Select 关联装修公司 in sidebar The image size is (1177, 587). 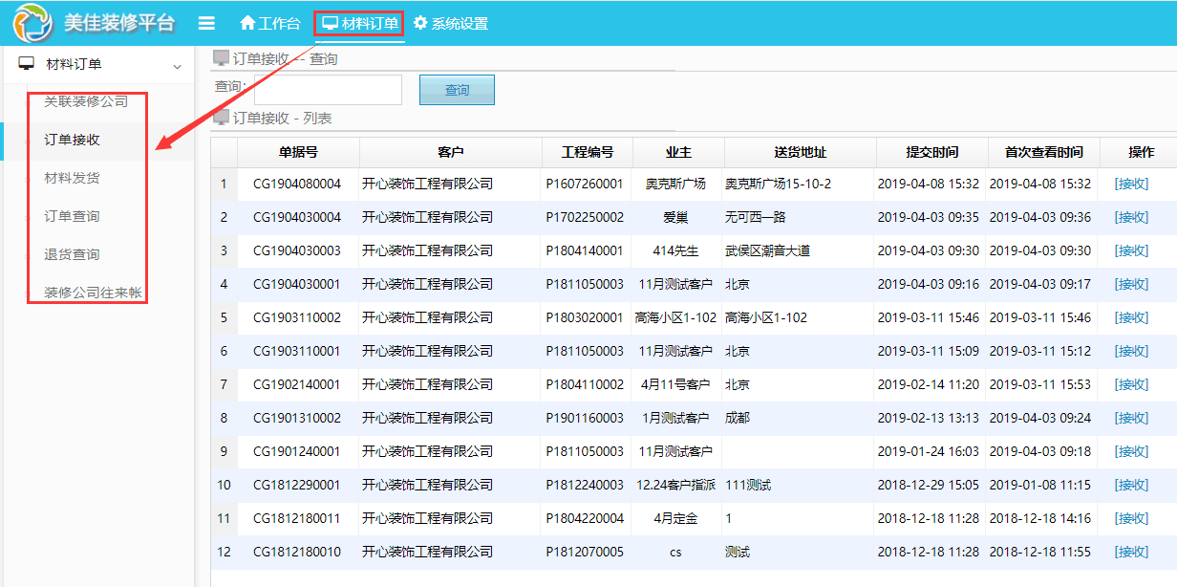86,101
